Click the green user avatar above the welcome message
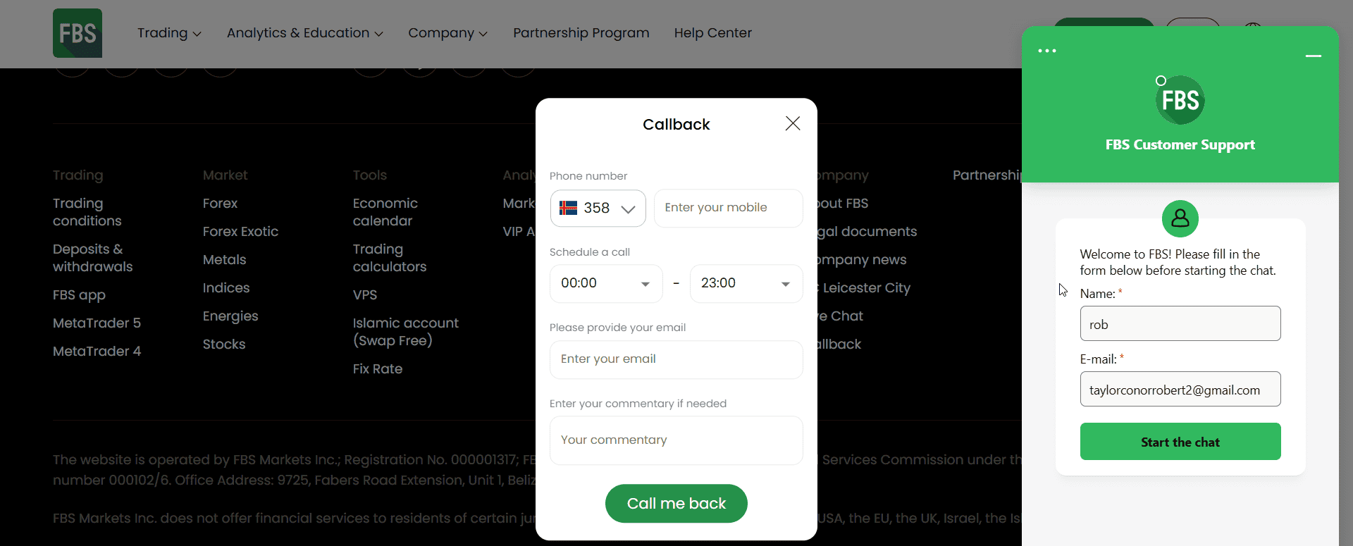 click(1180, 218)
